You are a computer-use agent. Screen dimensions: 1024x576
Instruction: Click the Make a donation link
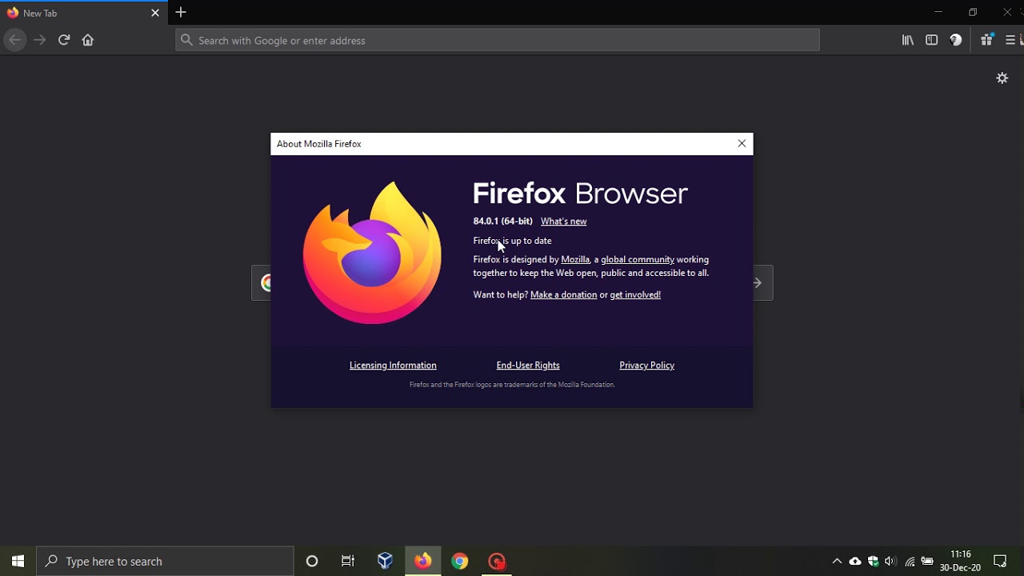pos(563,294)
